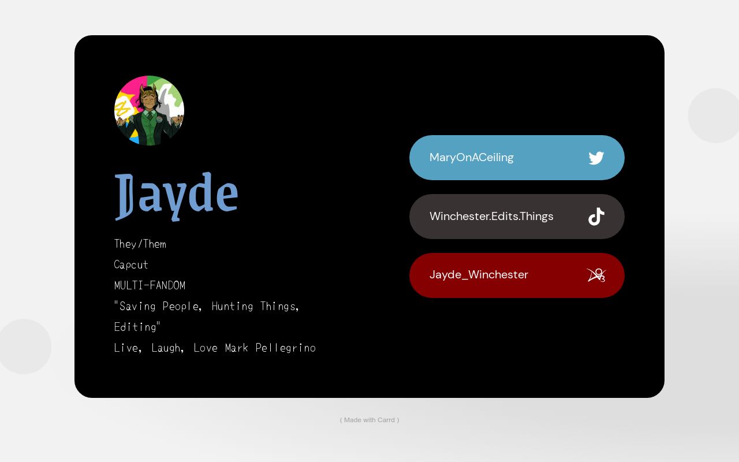This screenshot has height=462, width=739.
Task: Select the TikTok icon on the dark button
Action: tap(596, 217)
